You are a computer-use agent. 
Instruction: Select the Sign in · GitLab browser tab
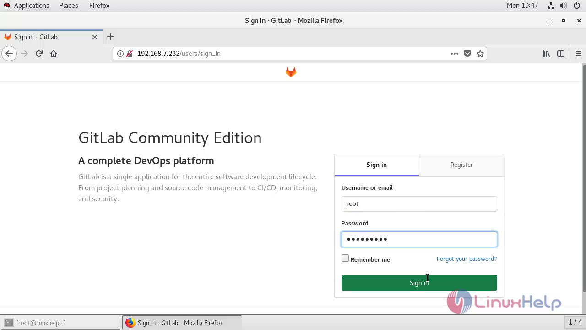[x=50, y=37]
